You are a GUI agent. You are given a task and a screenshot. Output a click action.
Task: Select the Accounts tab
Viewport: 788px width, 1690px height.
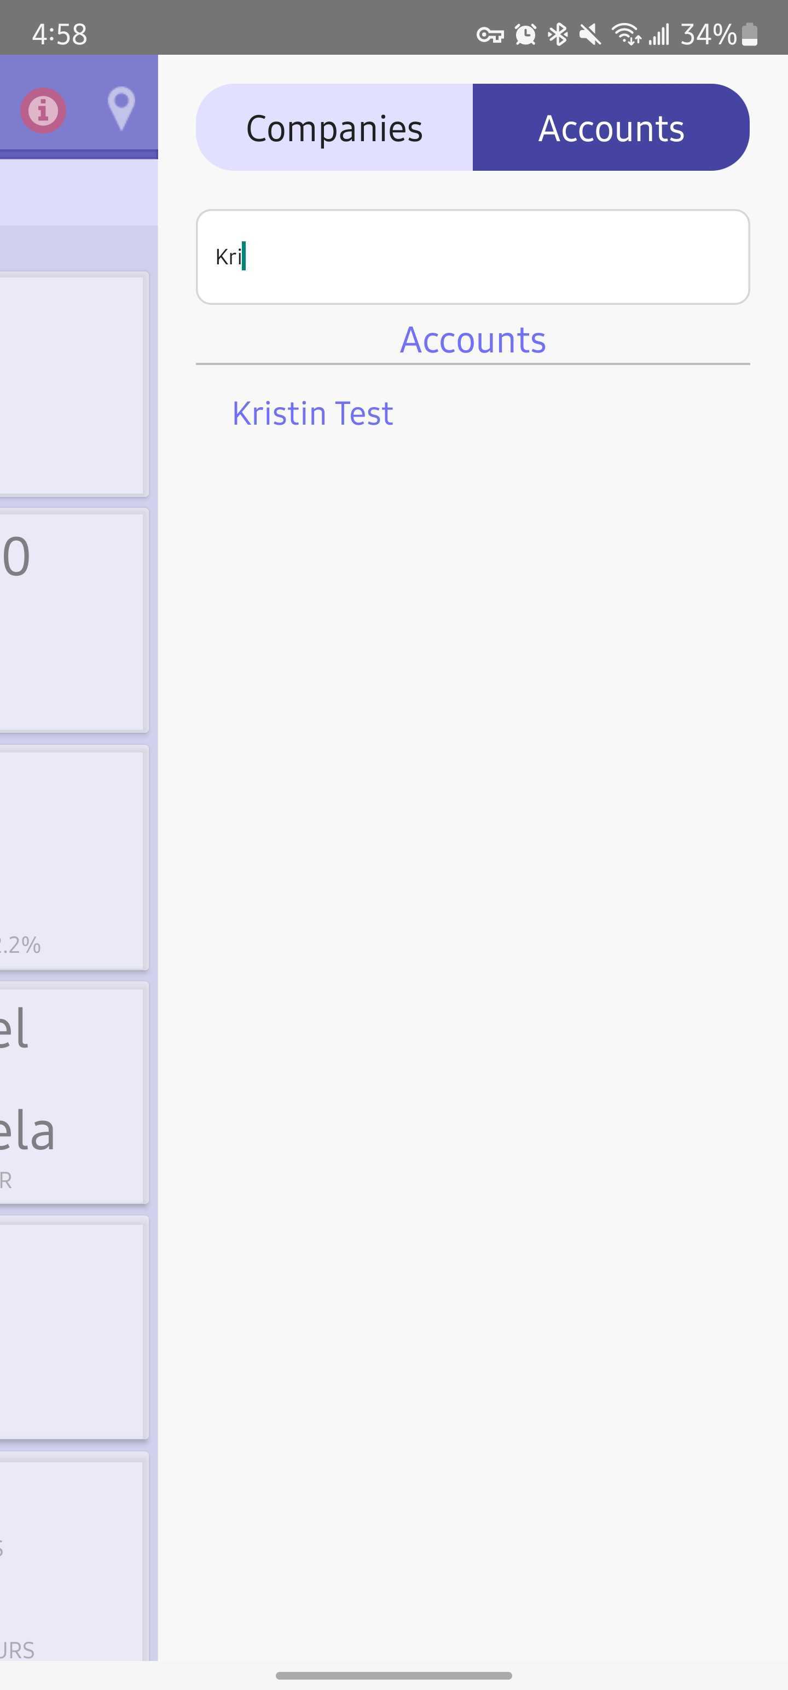point(611,128)
